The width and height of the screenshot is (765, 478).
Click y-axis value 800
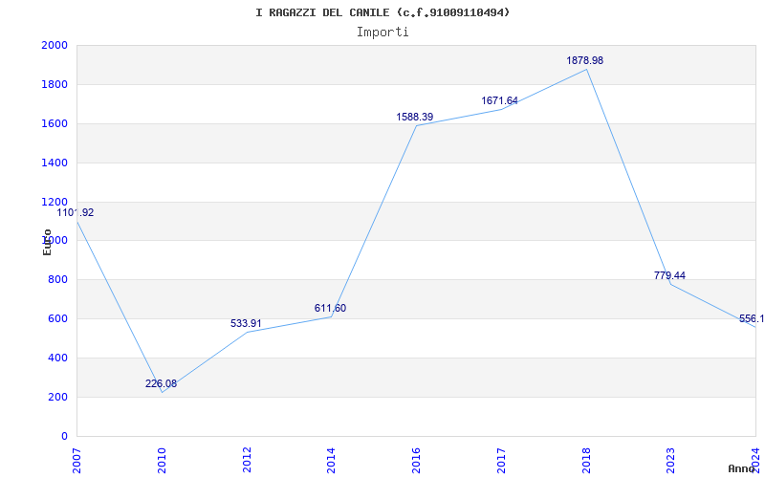click(58, 279)
